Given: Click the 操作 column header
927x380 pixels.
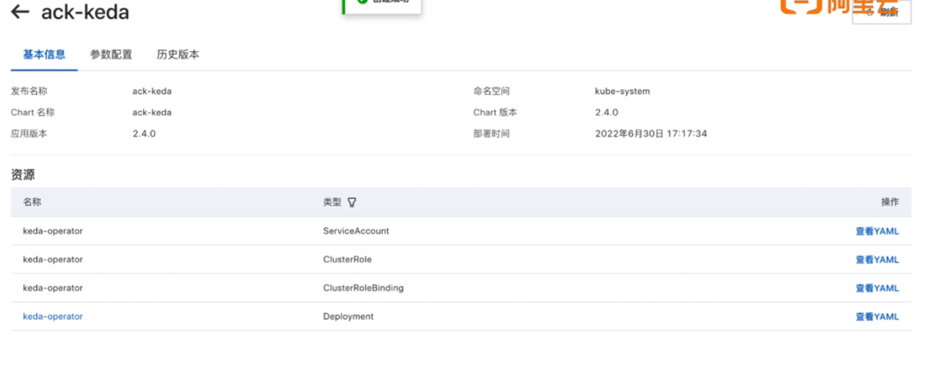Looking at the screenshot, I should [x=890, y=202].
